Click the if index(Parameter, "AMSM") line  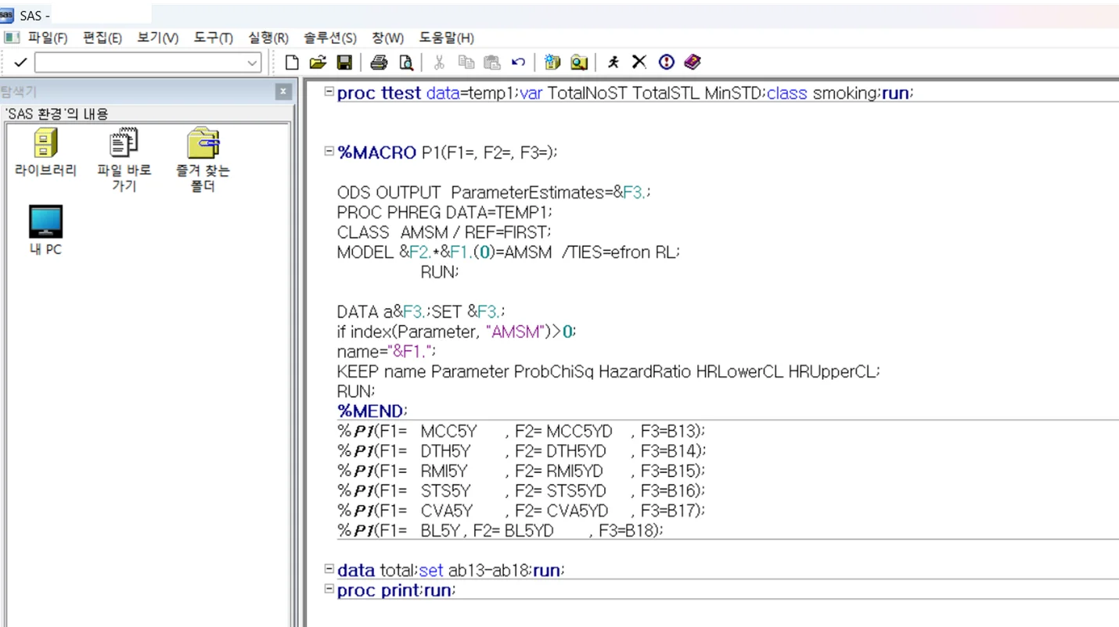pos(457,331)
